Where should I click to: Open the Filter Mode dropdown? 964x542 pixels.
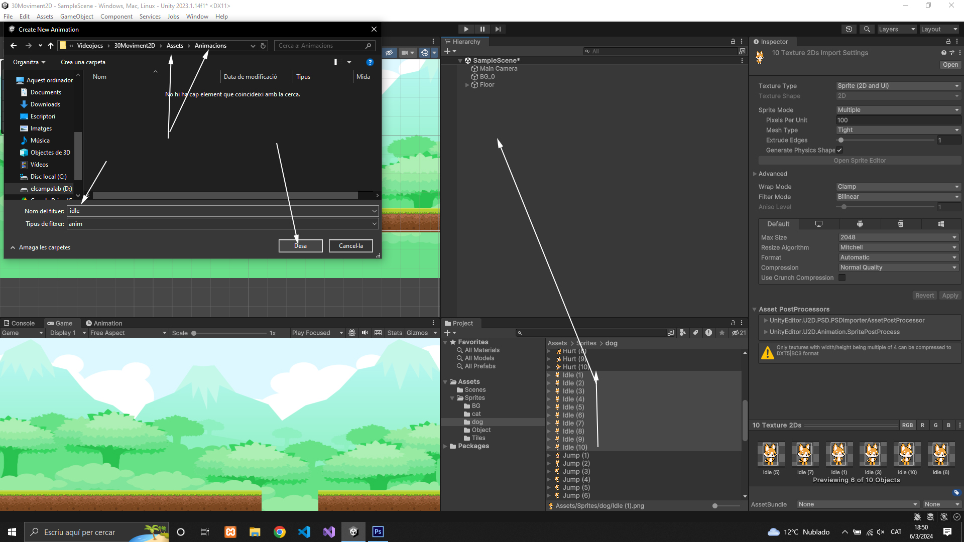pyautogui.click(x=898, y=197)
